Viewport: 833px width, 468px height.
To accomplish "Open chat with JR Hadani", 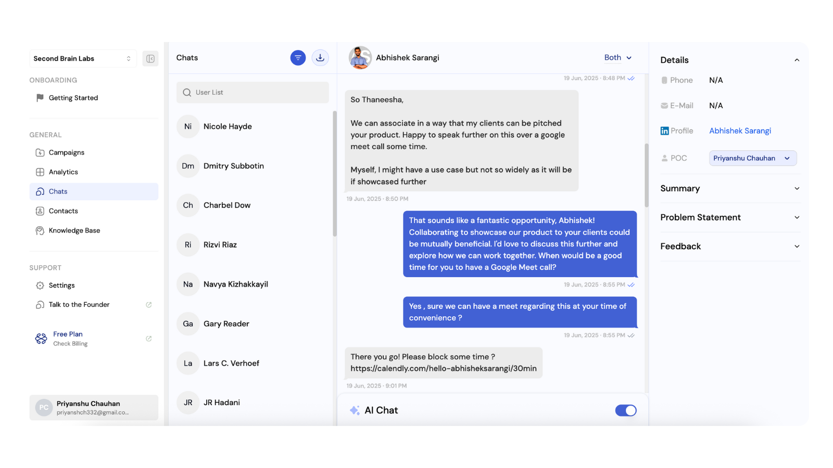I will 253,402.
